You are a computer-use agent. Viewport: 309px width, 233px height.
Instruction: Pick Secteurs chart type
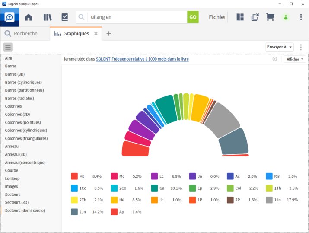[13, 195]
